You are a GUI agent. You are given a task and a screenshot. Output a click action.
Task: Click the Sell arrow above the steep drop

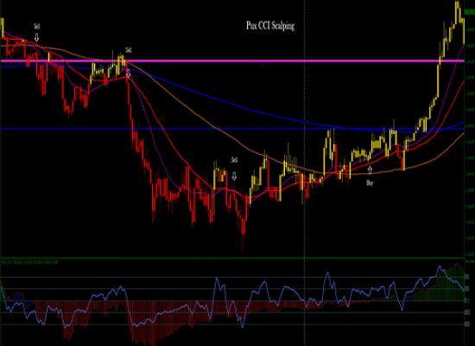coord(129,74)
